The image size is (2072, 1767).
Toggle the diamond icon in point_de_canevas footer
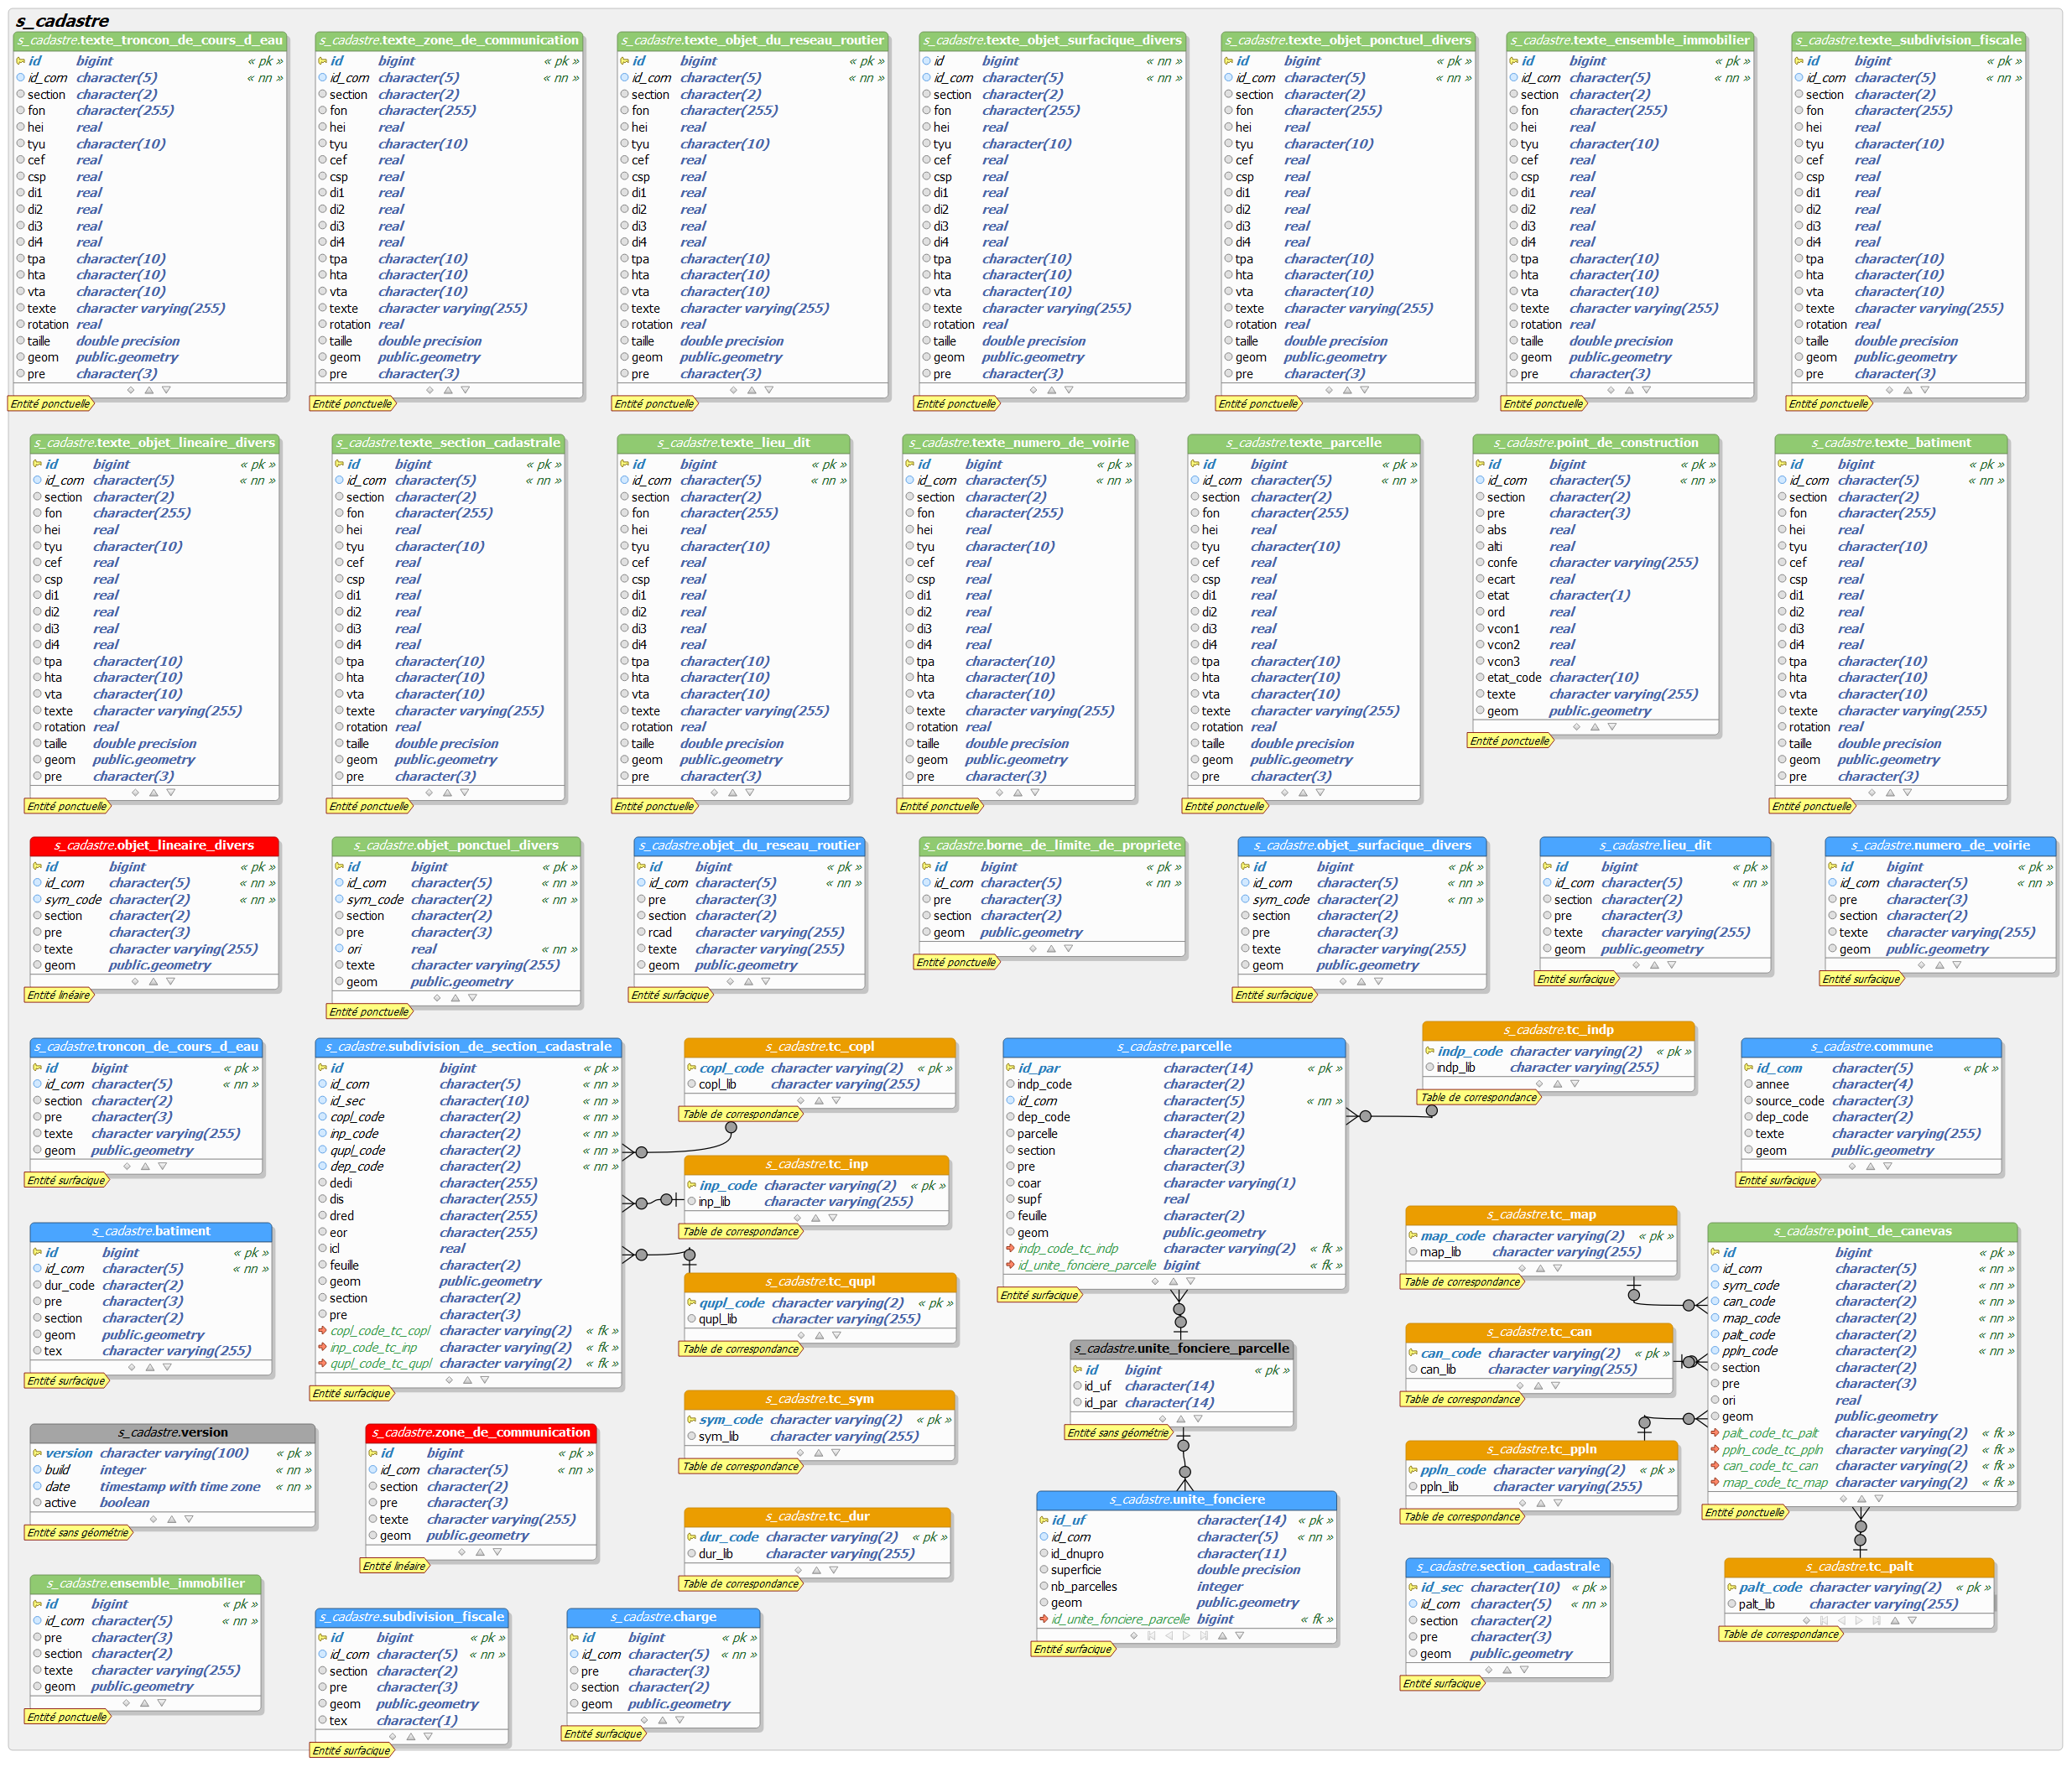[1843, 1499]
